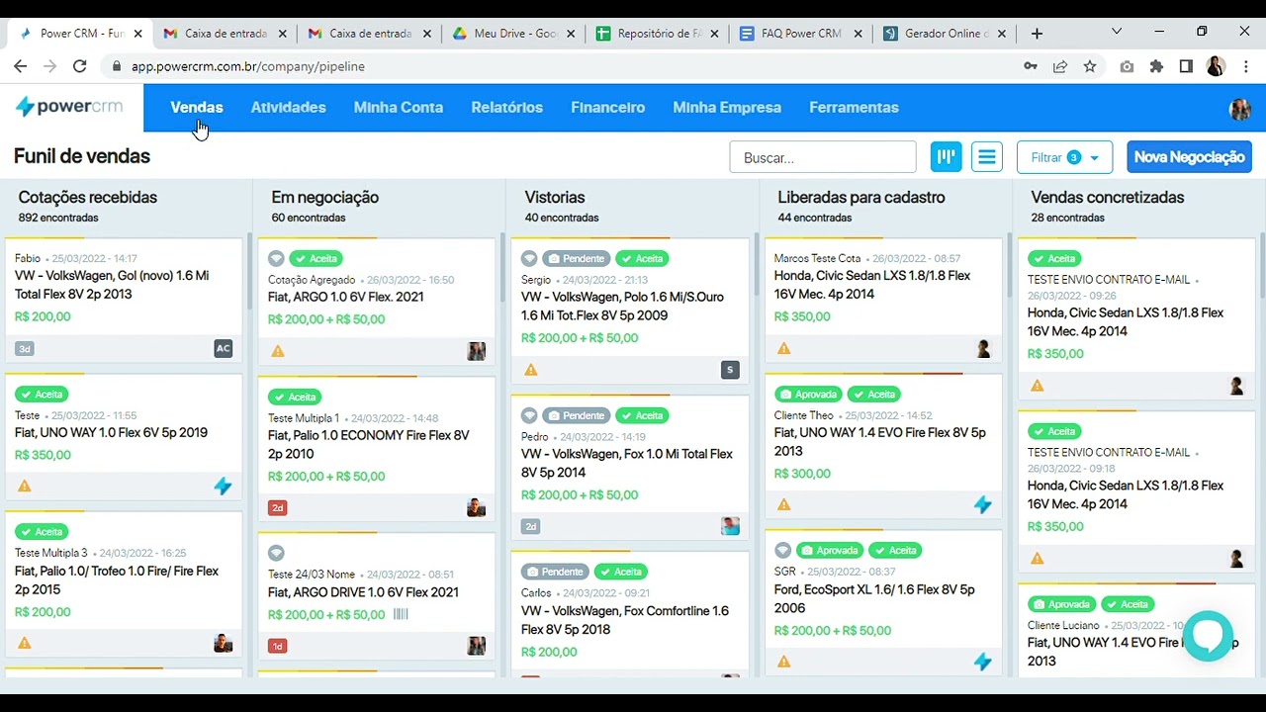Click the 2d badge on Teste Multipla 1 card
This screenshot has height=712, width=1266.
(278, 507)
